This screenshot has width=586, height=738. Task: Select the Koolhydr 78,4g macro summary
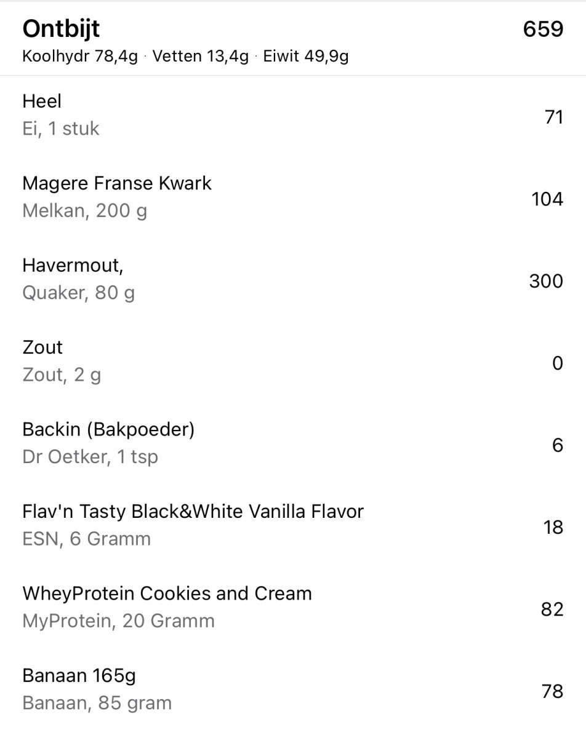tap(80, 57)
